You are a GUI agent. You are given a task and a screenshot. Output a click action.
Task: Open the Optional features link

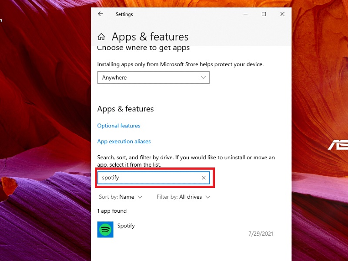click(119, 126)
